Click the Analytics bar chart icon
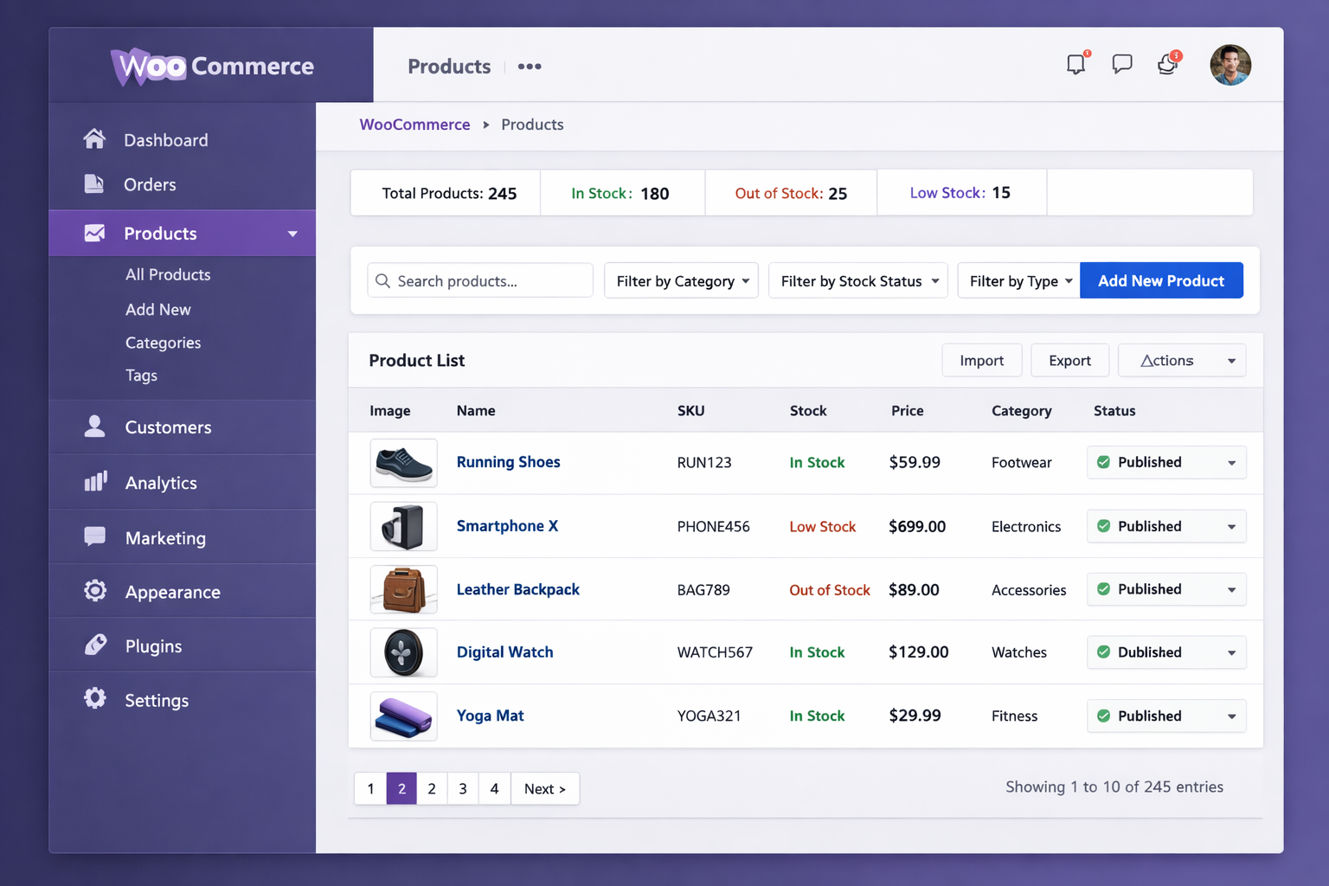The width and height of the screenshot is (1329, 886). point(95,482)
